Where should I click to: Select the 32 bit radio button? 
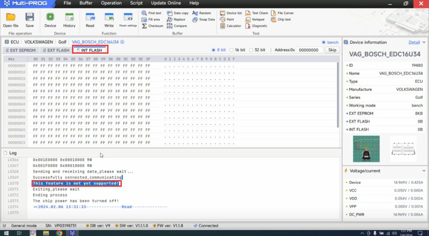[251, 50]
